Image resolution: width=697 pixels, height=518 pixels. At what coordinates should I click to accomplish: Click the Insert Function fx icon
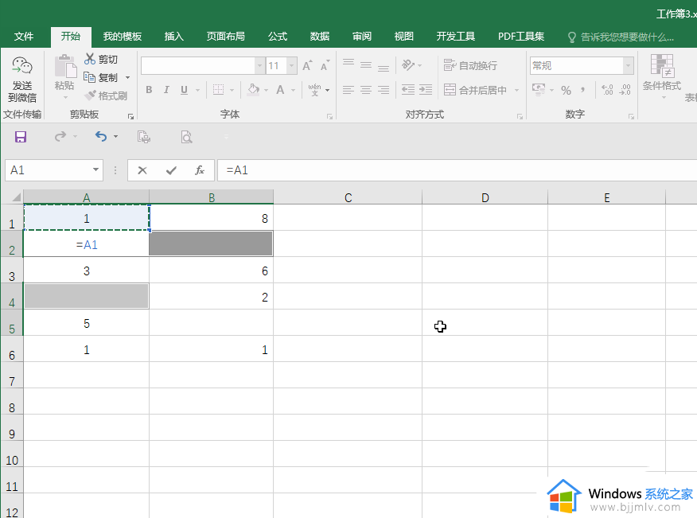click(x=200, y=170)
